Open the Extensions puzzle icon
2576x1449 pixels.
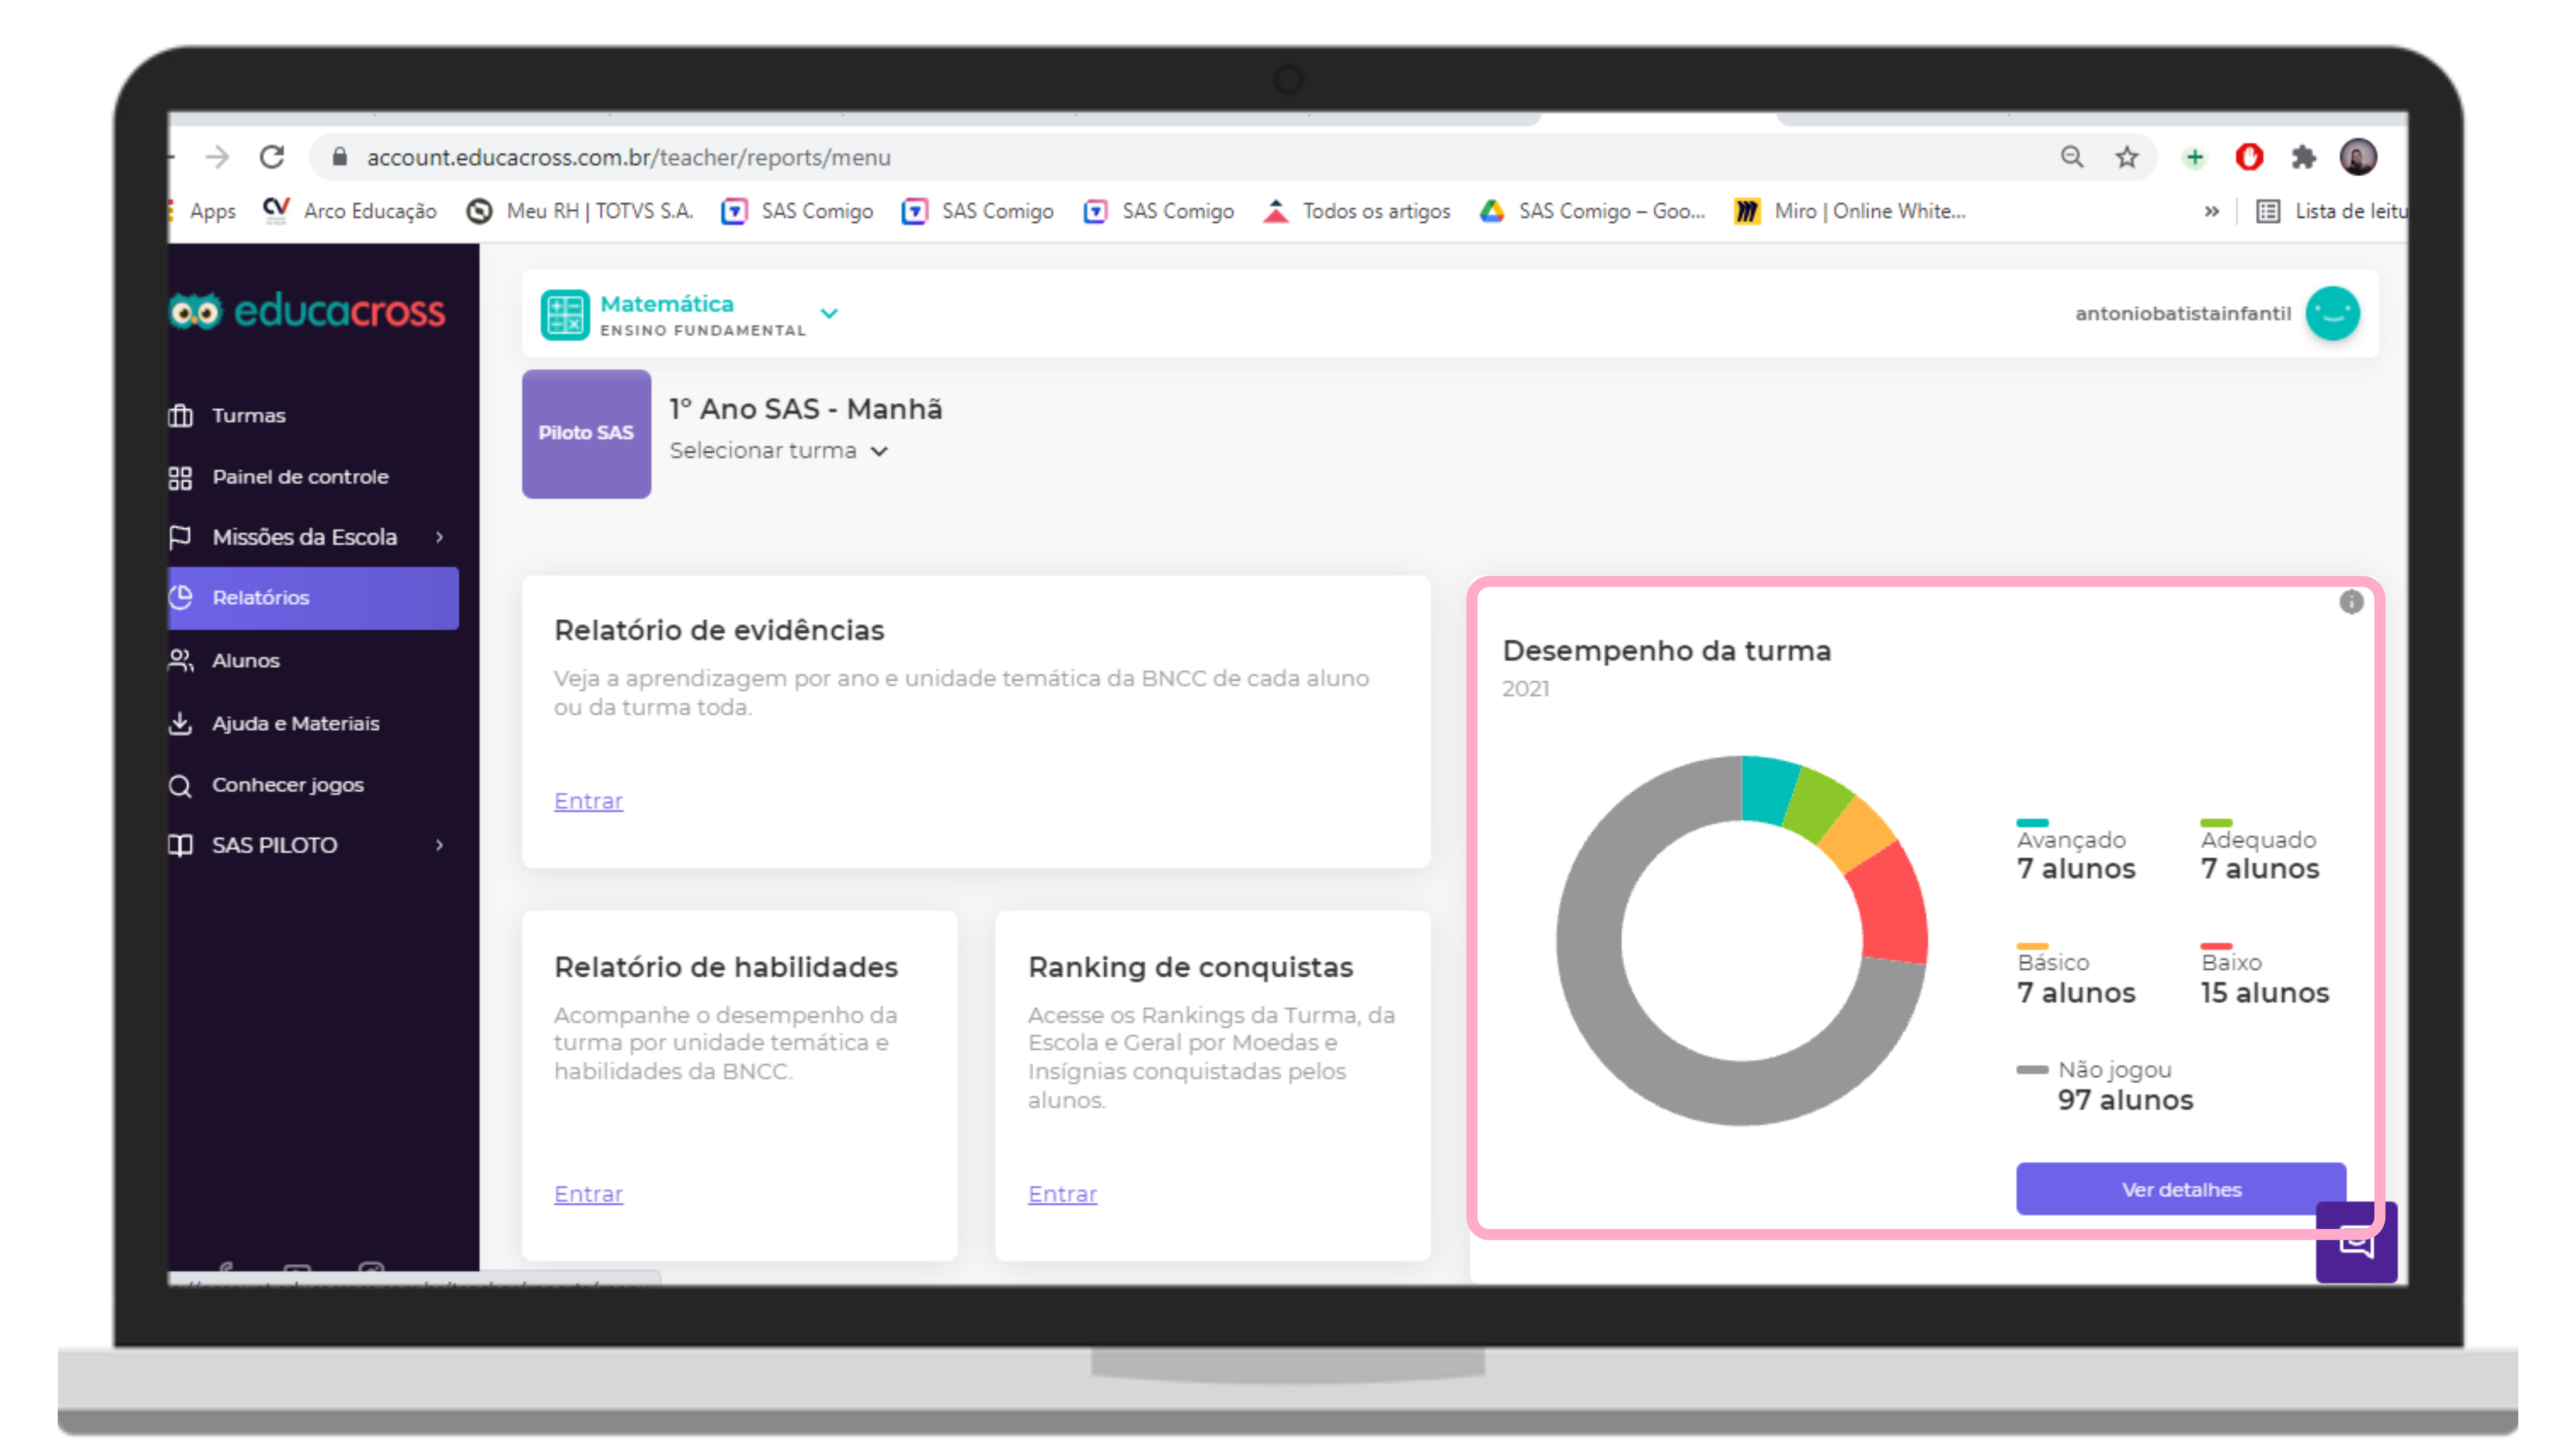[2303, 157]
